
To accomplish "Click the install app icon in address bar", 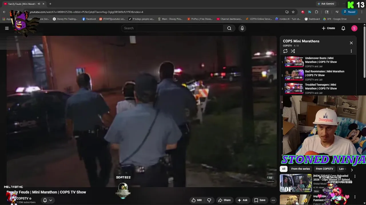I will [x=287, y=12].
